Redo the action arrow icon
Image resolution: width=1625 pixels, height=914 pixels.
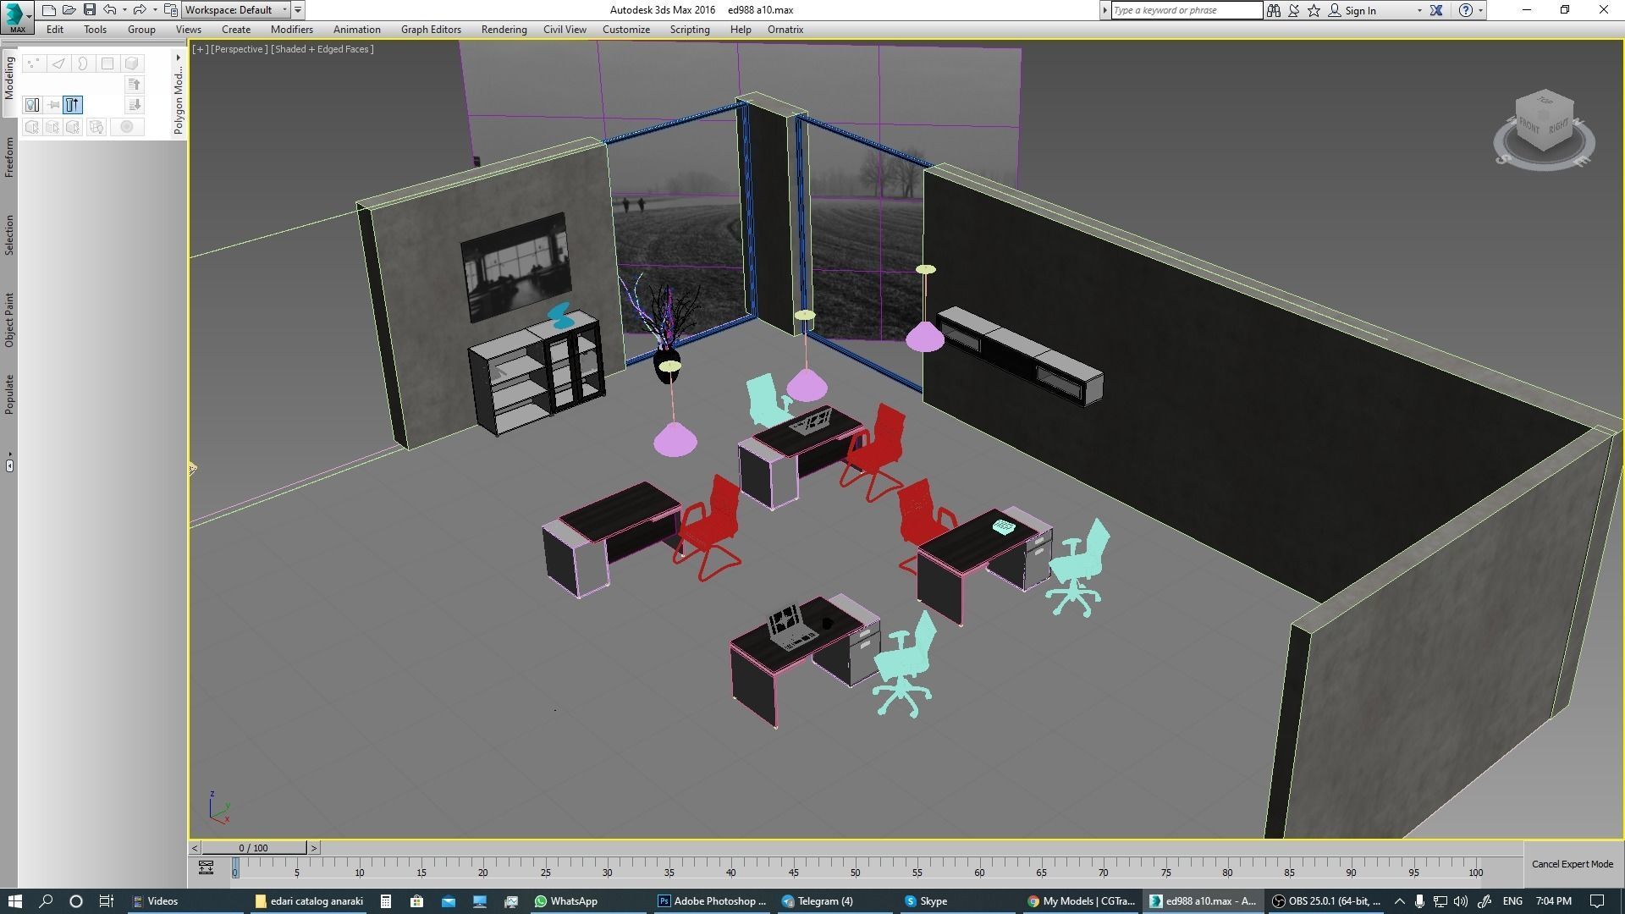pyautogui.click(x=140, y=10)
